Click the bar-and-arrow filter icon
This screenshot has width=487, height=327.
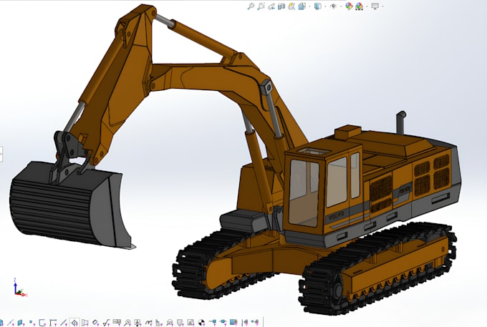[245, 323]
